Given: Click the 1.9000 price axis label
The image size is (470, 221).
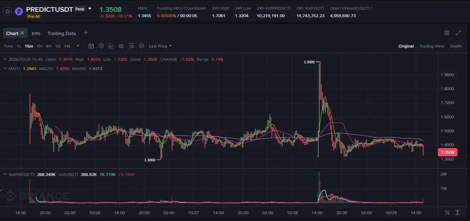Looking at the screenshot, I should pos(447,75).
